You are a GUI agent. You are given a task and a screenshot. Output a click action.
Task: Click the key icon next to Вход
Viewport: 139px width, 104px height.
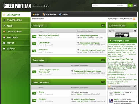pos(34,14)
